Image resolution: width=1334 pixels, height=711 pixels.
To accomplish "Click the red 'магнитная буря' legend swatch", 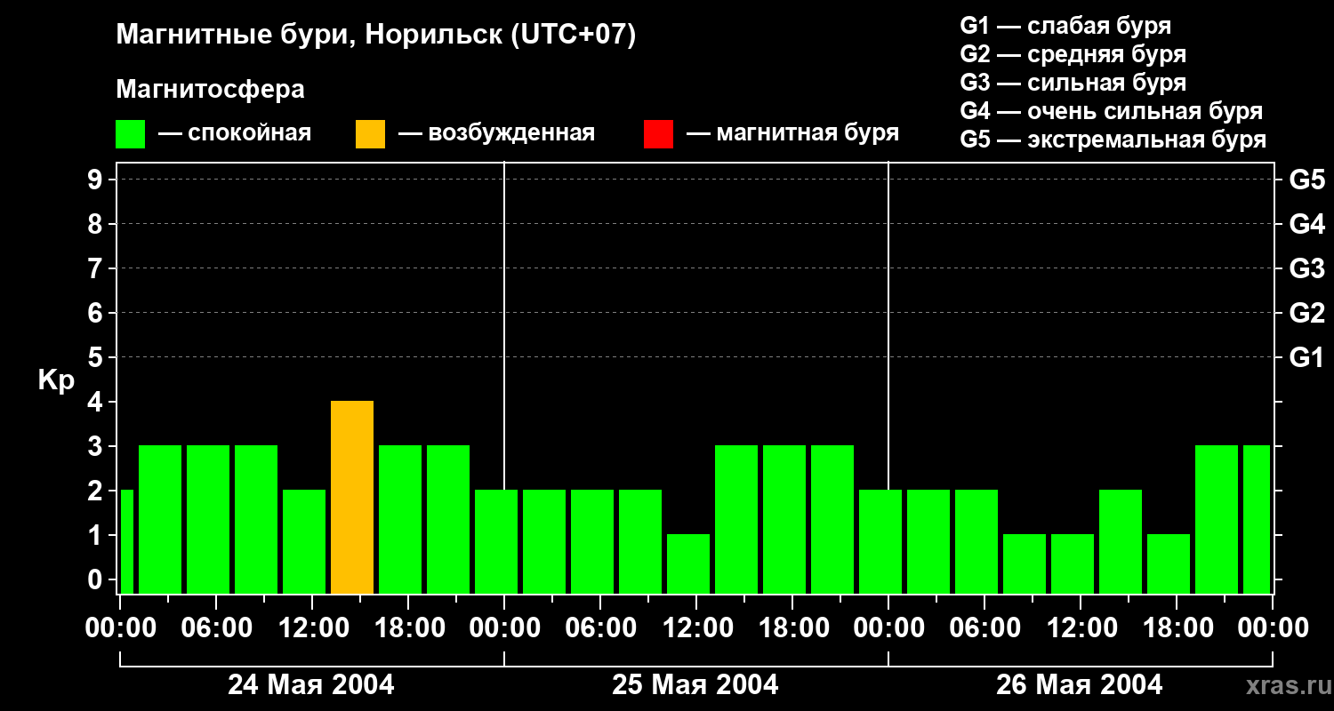I will click(658, 134).
